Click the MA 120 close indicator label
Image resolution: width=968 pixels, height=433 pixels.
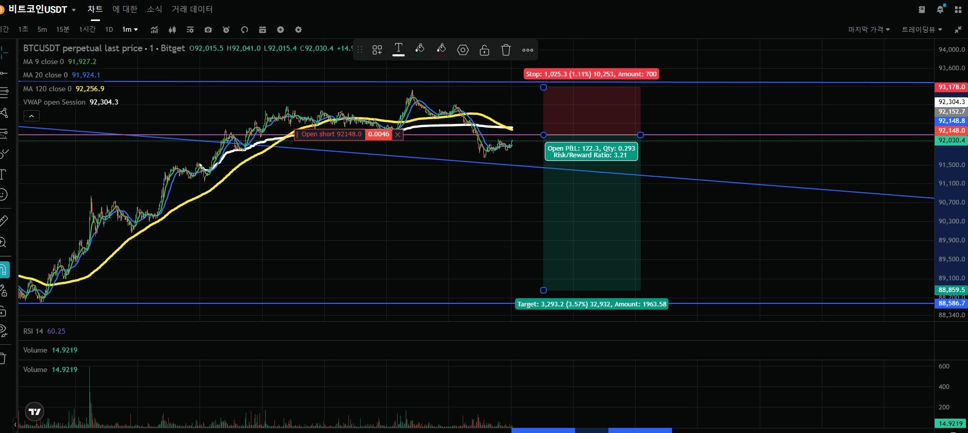tap(47, 89)
